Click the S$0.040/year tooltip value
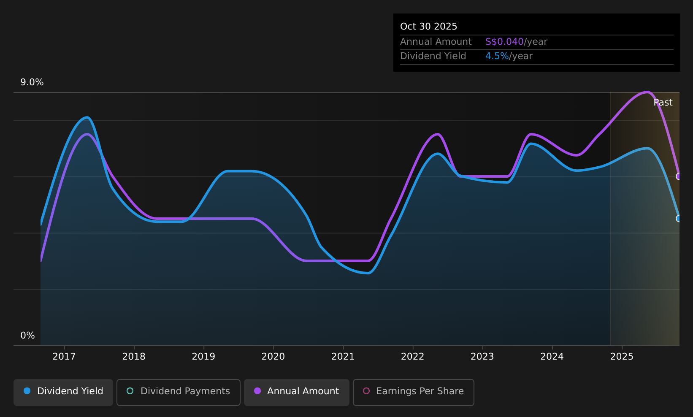Screen dimensions: 693x417 [x=516, y=42]
